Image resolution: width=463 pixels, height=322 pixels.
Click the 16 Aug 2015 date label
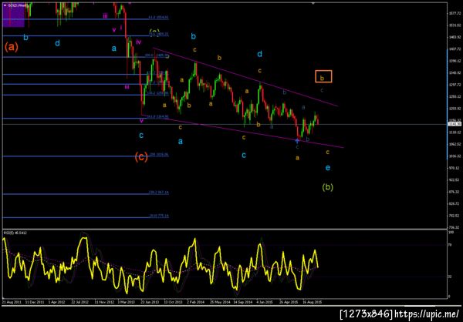click(x=311, y=302)
